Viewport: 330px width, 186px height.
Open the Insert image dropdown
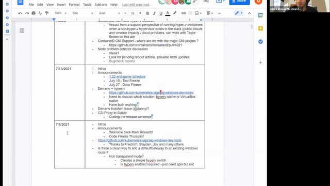click(x=198, y=13)
